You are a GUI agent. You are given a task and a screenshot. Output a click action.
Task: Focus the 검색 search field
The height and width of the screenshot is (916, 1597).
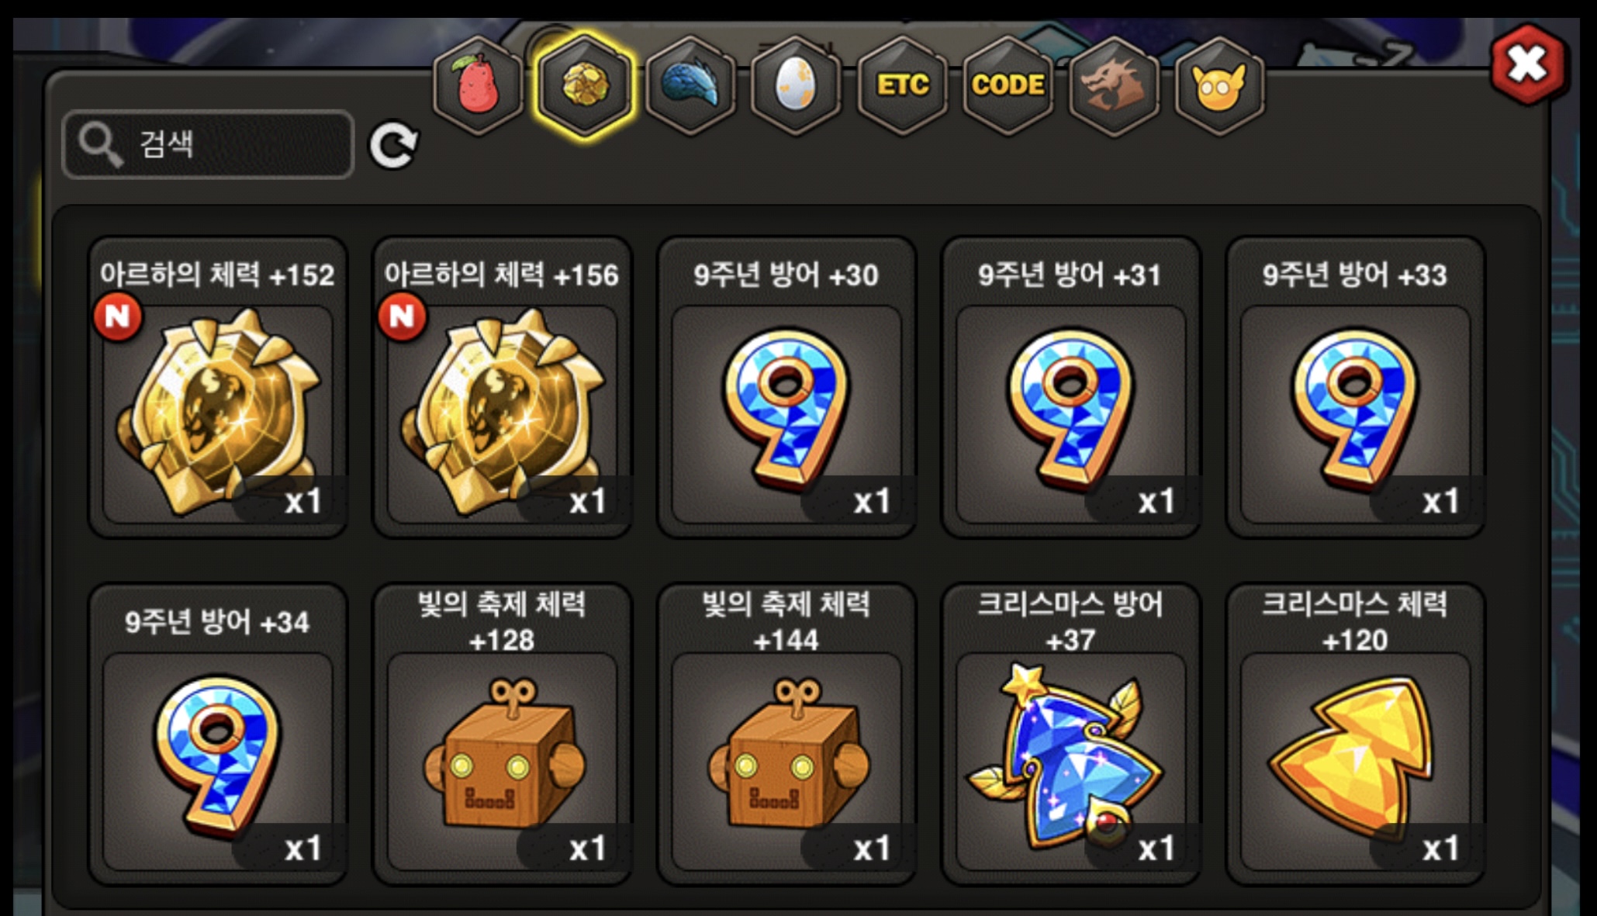coord(208,144)
